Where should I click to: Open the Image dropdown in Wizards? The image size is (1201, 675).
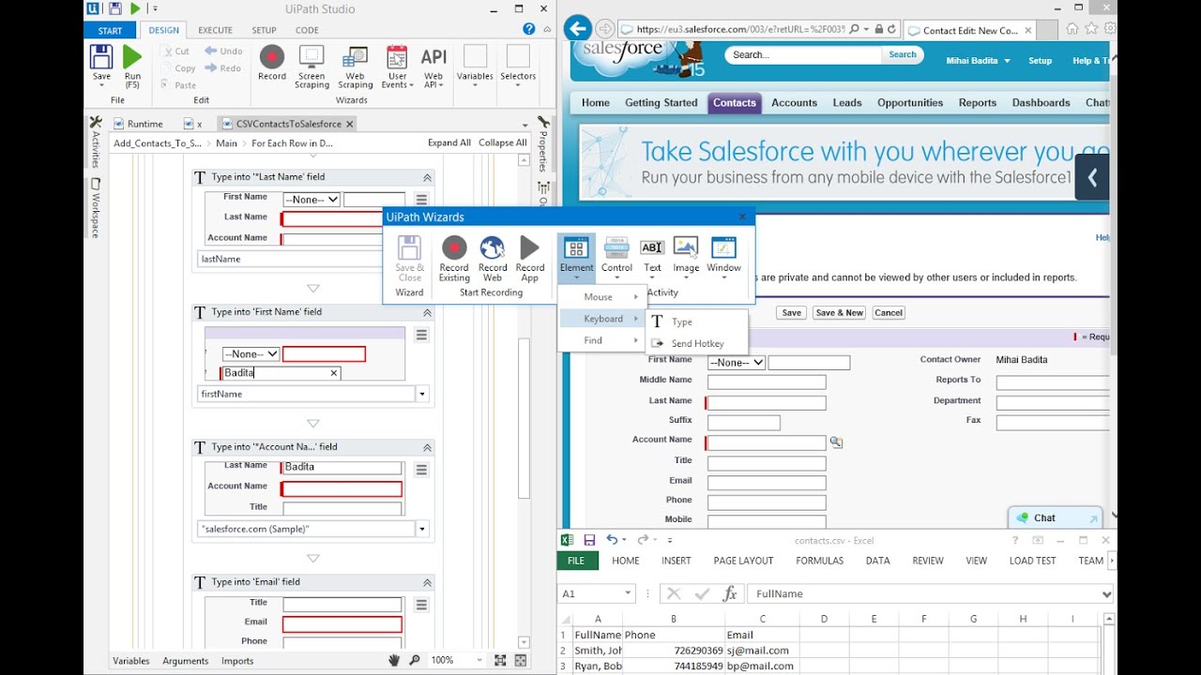[x=686, y=259]
